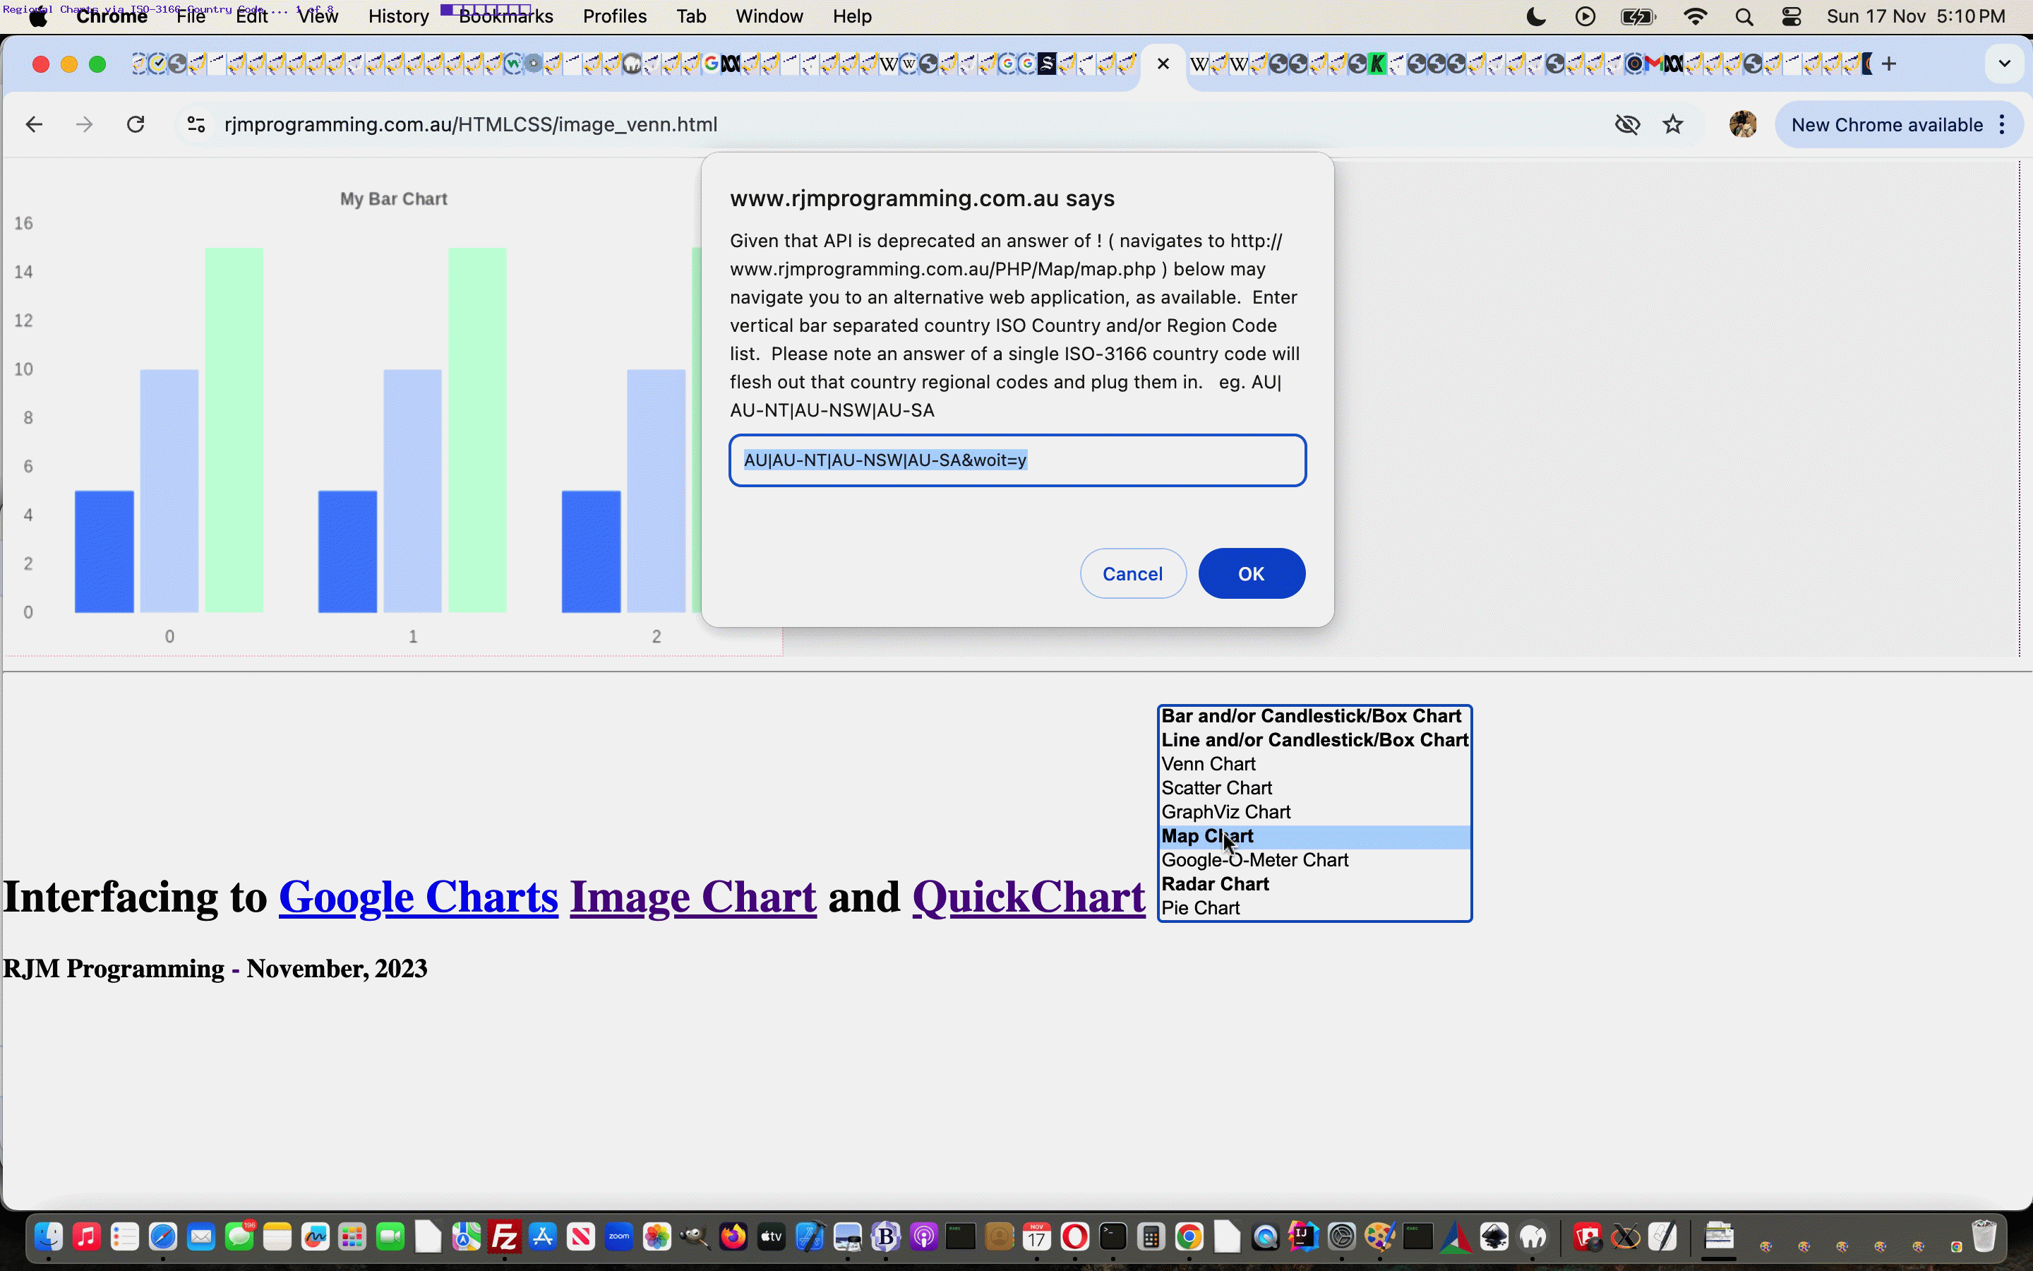Image resolution: width=2033 pixels, height=1271 pixels.
Task: Open the App Store Dock icon
Action: coord(543,1236)
